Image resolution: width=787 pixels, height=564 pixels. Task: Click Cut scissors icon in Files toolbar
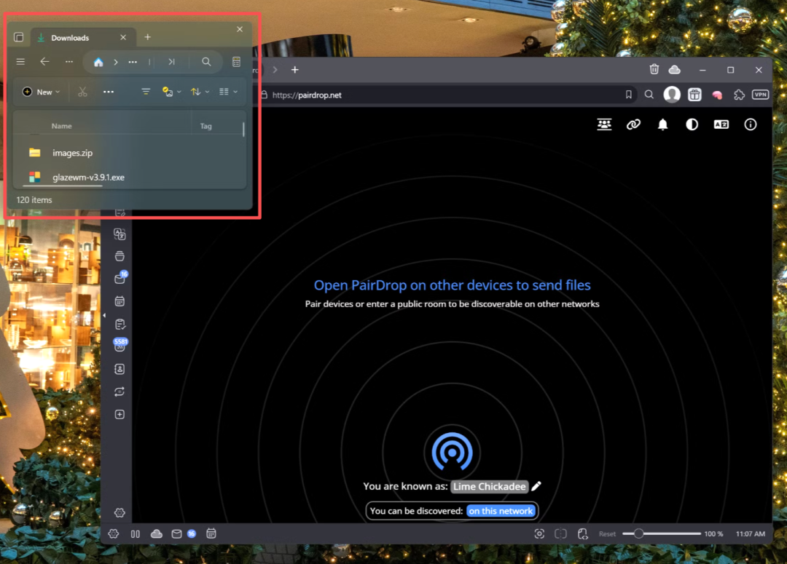coord(82,92)
